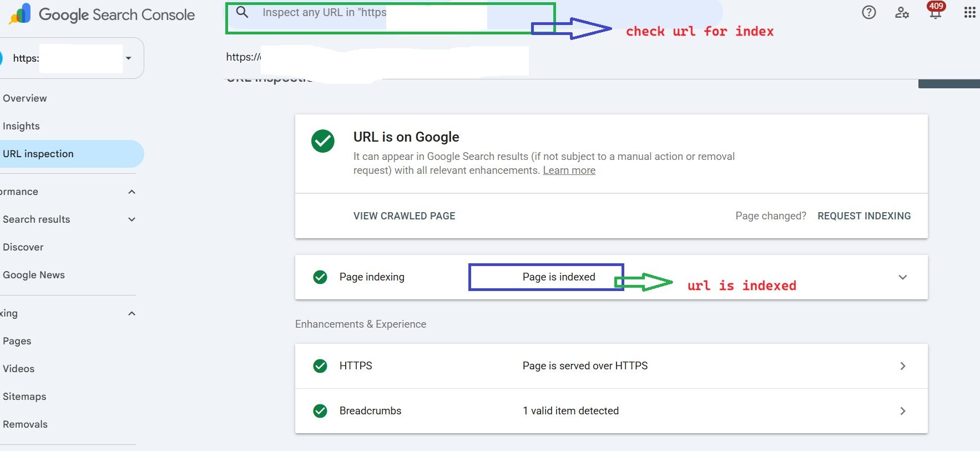Click the Google Search Console logo
The height and width of the screenshot is (451, 980).
click(x=103, y=14)
